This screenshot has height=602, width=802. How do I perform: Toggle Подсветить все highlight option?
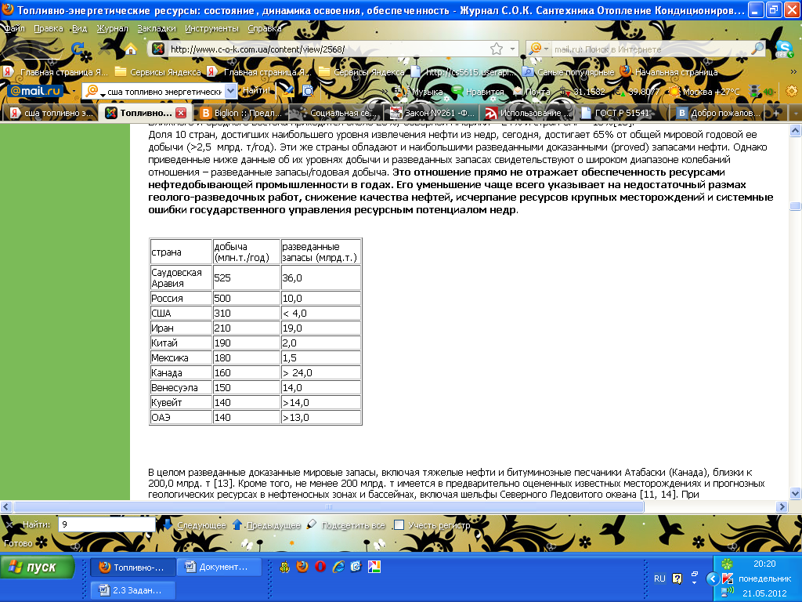(x=347, y=525)
